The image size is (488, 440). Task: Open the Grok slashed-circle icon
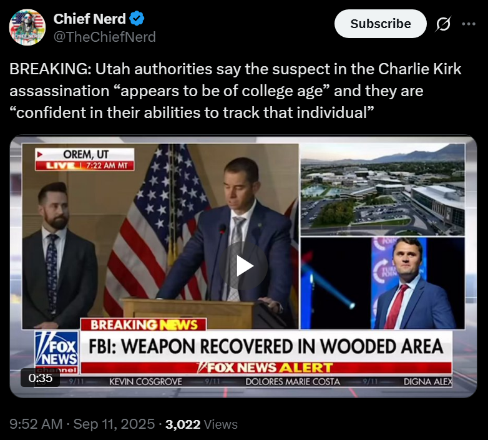pyautogui.click(x=443, y=24)
